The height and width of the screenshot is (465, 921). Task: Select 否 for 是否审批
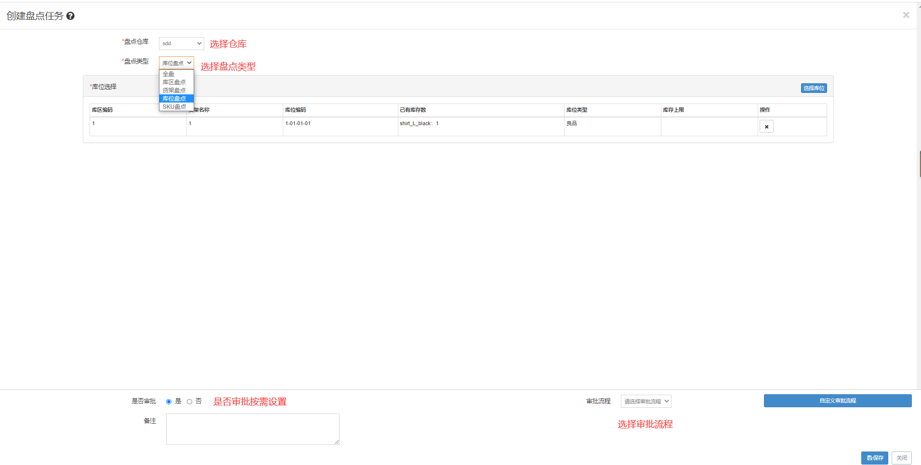[x=189, y=401]
